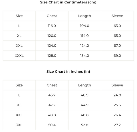Click the 'Size Chart in Inches (In)' heading
Image resolution: width=137 pixels, height=132 pixels.
68,72
